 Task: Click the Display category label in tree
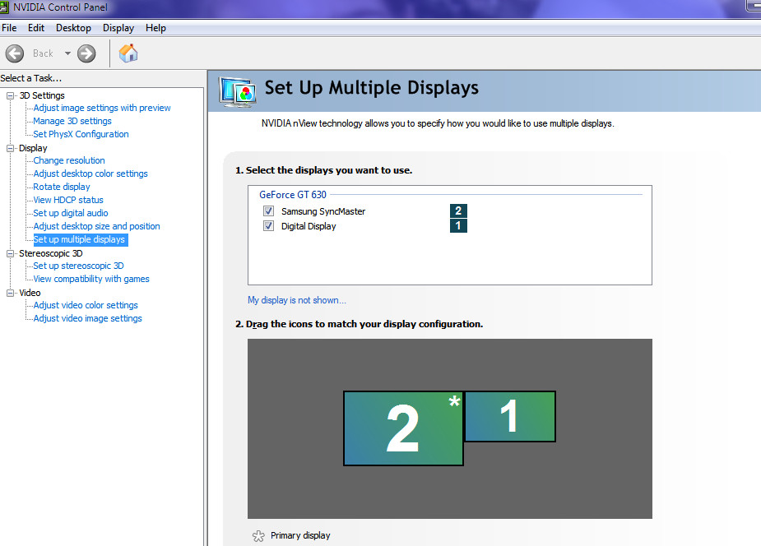(x=33, y=148)
